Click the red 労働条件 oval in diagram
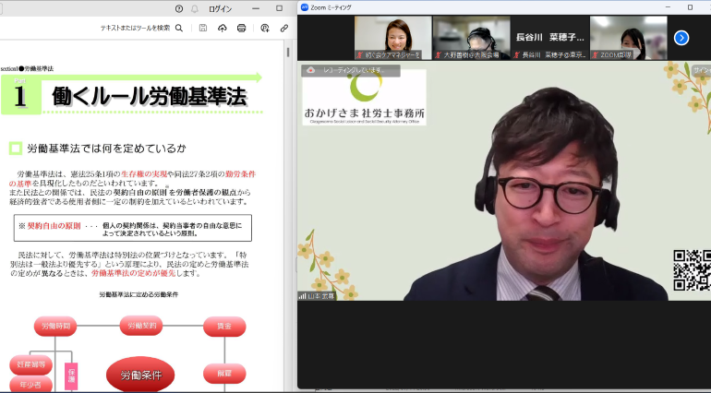Viewport: 711px width, 393px height. (139, 375)
